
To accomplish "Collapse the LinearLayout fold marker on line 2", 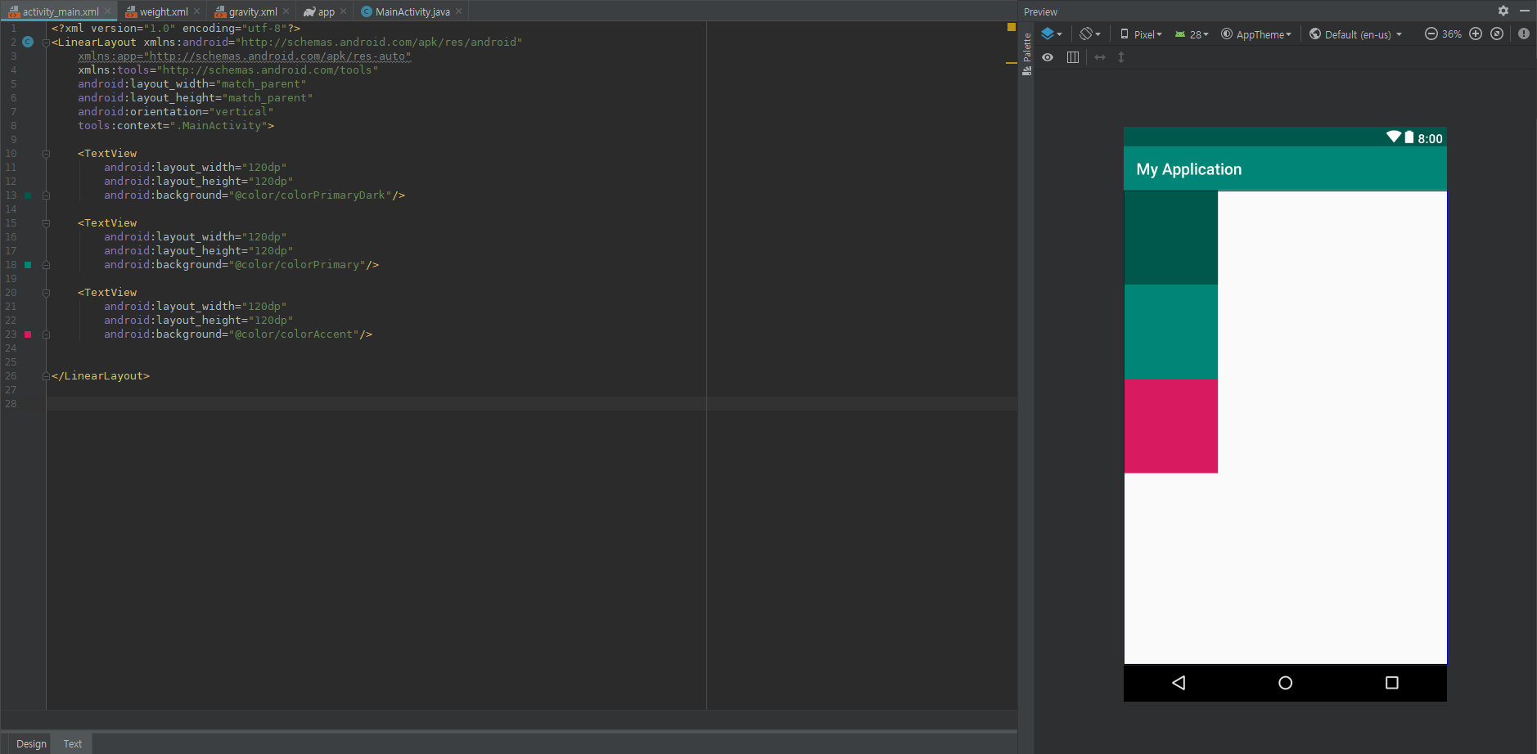I will [46, 43].
